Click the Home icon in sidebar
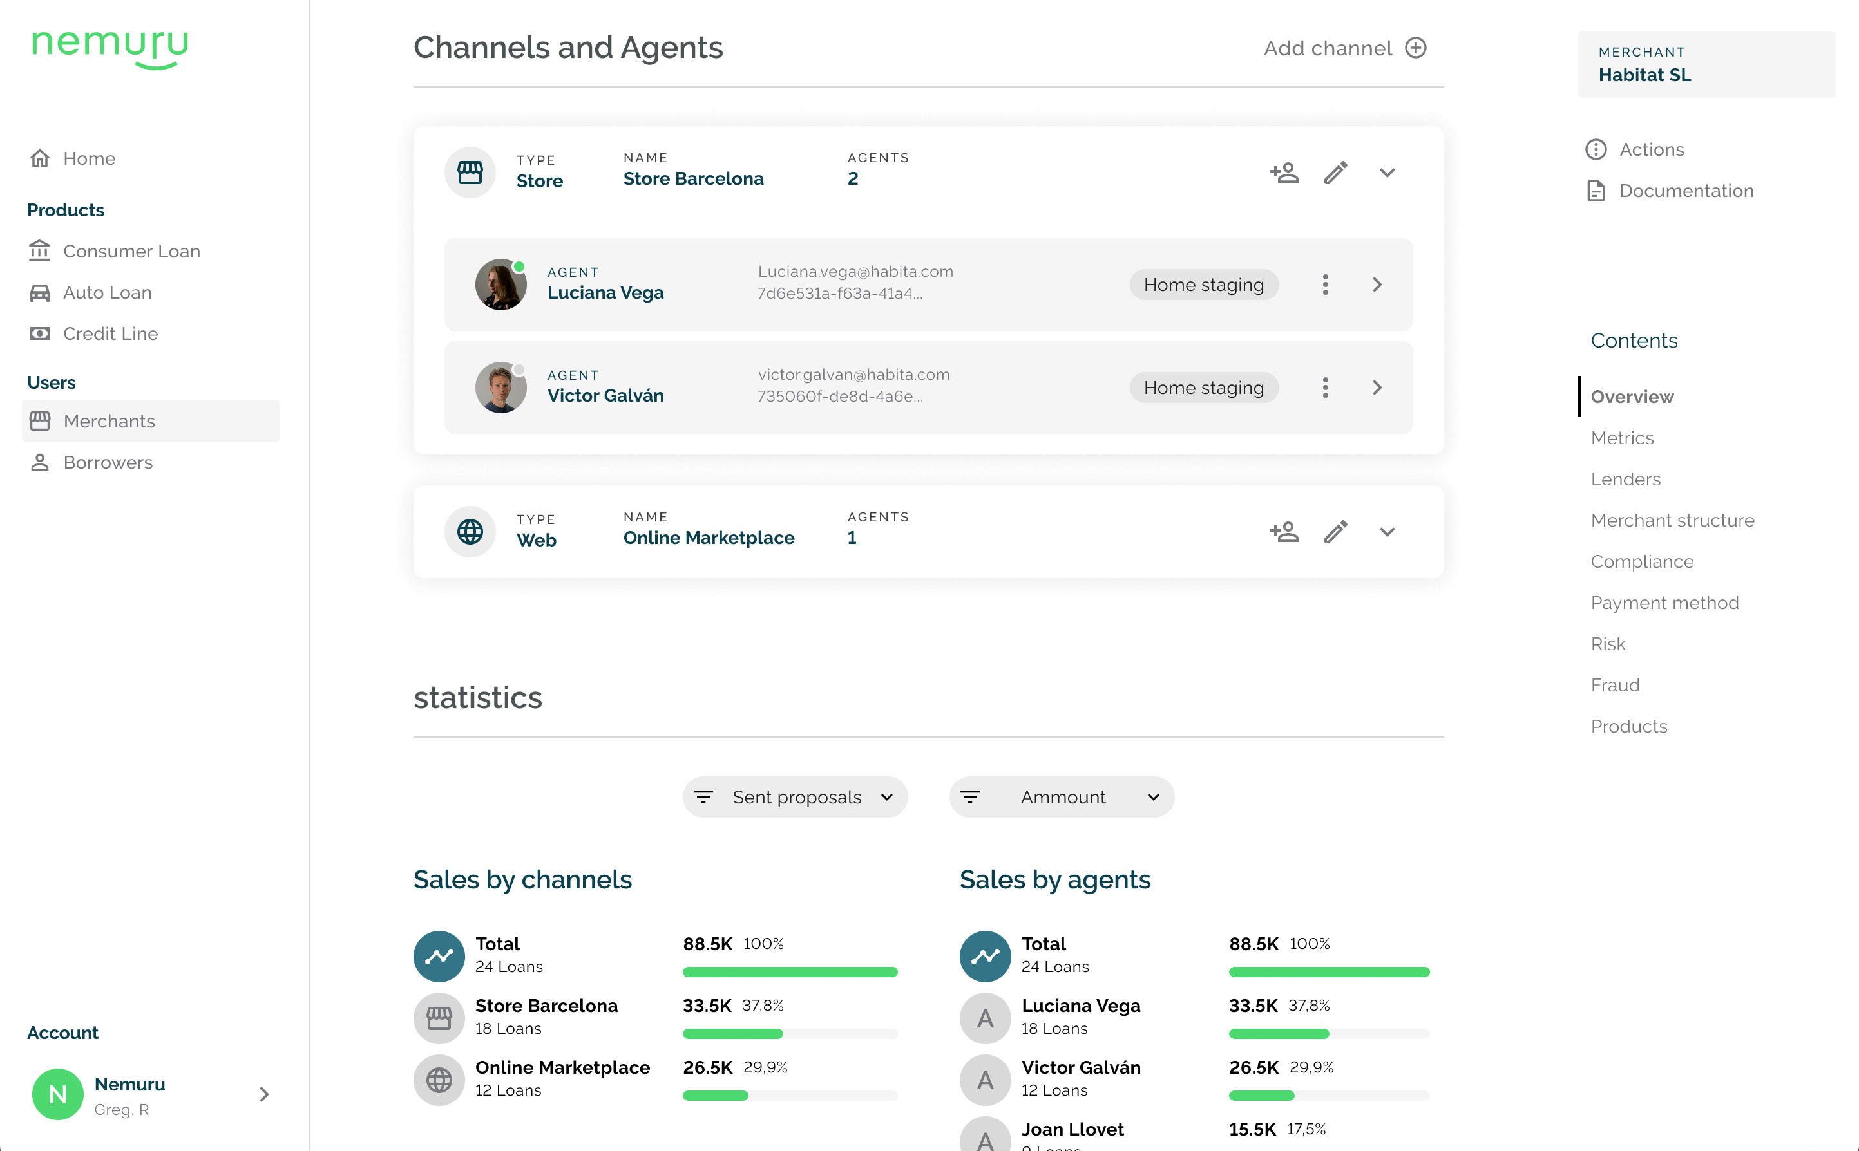 click(x=39, y=158)
